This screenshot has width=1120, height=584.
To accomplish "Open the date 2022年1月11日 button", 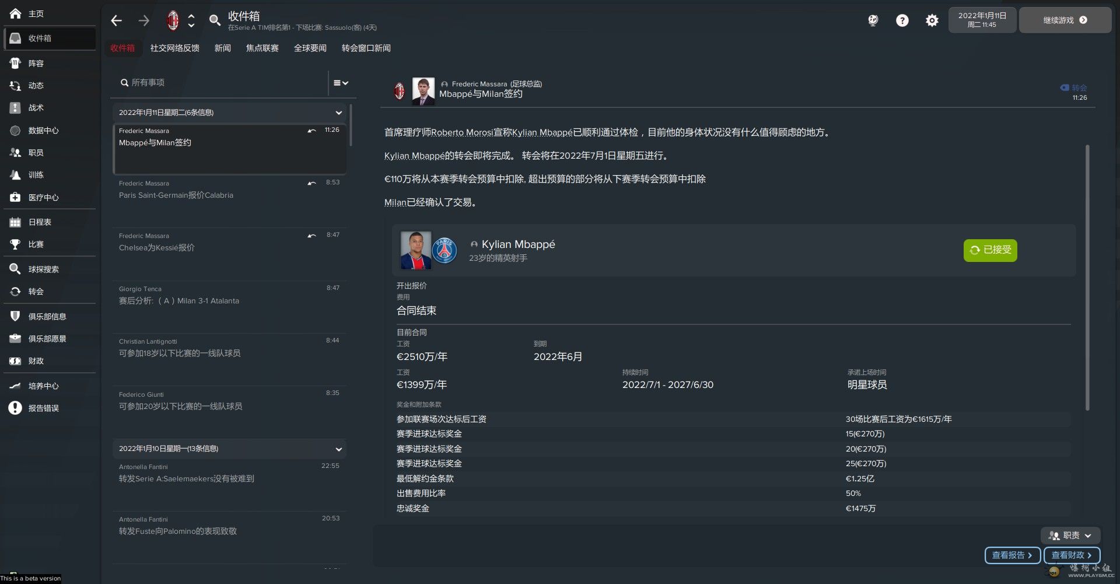I will (x=982, y=20).
